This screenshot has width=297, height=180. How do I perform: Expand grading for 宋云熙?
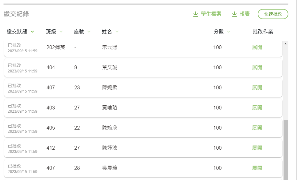pyautogui.click(x=257, y=47)
